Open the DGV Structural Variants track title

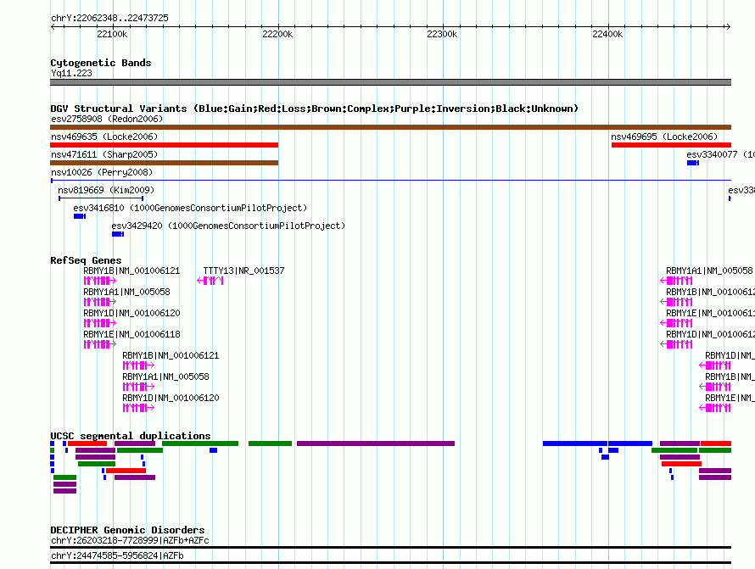click(x=315, y=109)
